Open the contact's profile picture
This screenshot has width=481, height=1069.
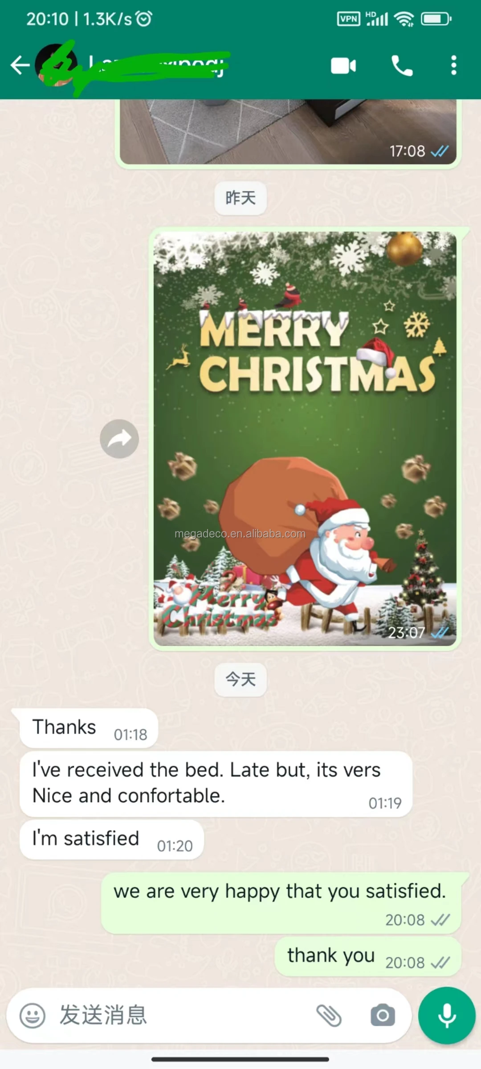[56, 65]
